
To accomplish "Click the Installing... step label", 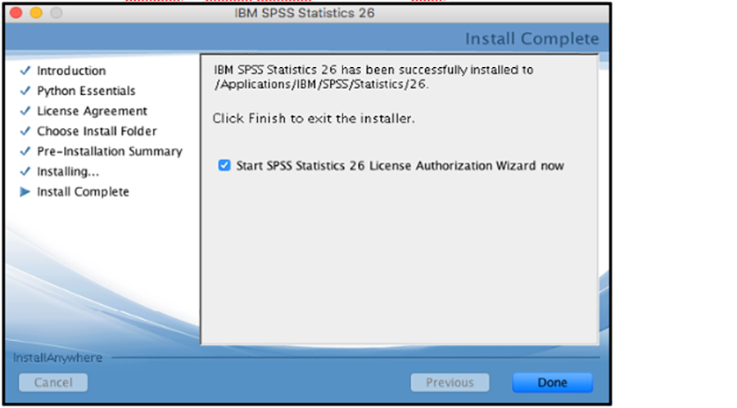I will [68, 172].
